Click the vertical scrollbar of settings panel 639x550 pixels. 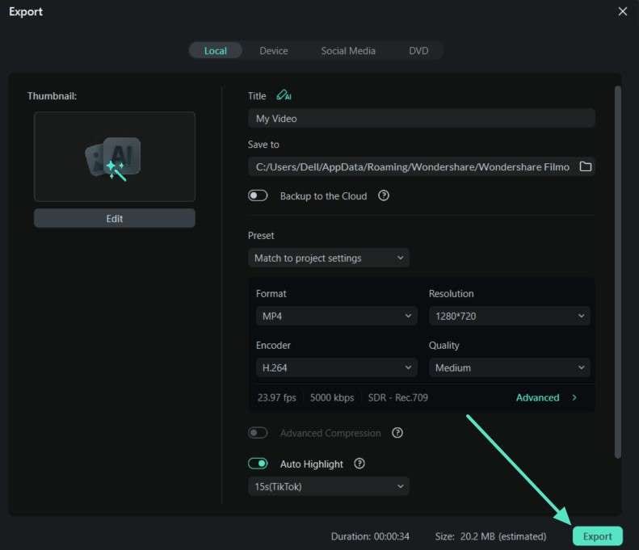618,272
